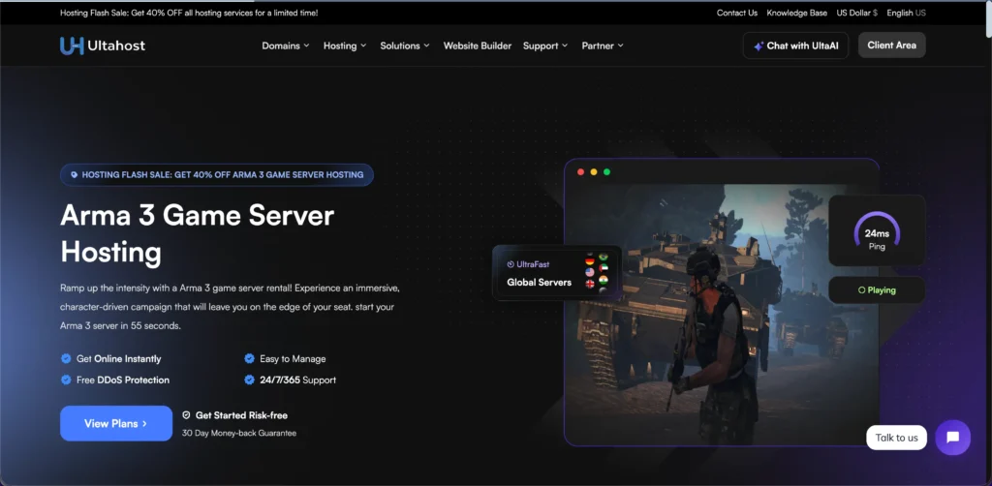Expand the Hosting dropdown menu

click(345, 46)
